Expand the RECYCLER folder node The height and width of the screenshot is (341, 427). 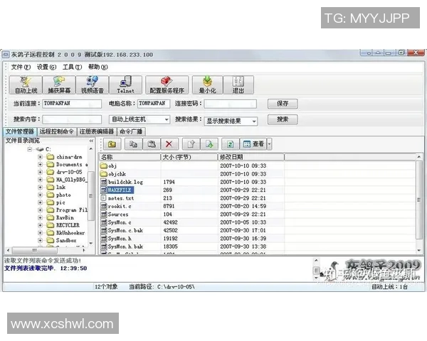click(40, 225)
